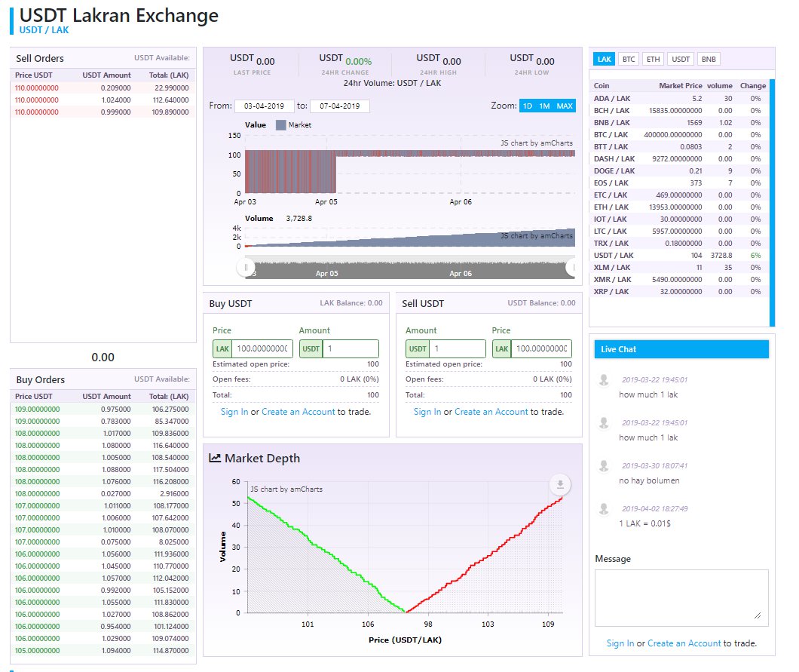Viewport: 799px width, 672px height.
Task: Open the BCH / LAK market row
Action: tap(679, 111)
